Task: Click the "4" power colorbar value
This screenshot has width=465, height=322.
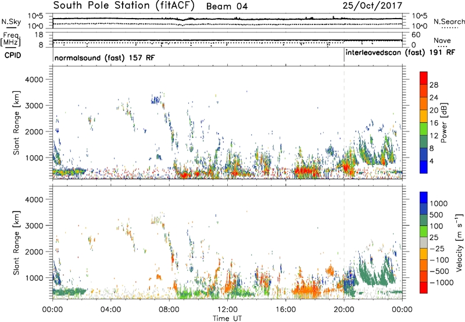Action: [431, 161]
